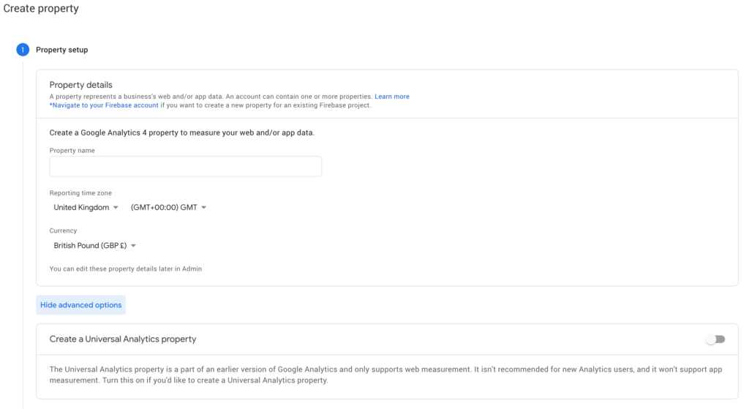Open the British Pound currency dropdown
The image size is (749, 409).
point(94,246)
